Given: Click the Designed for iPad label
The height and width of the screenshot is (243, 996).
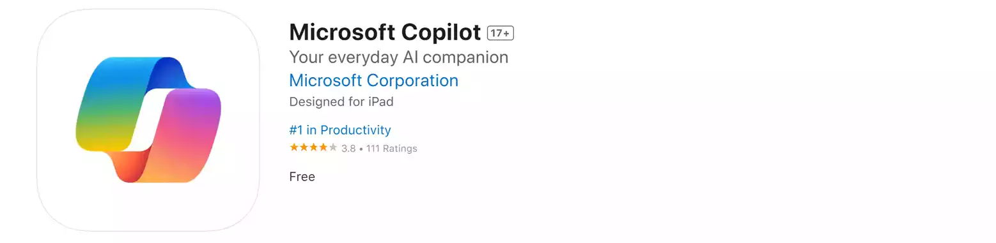Looking at the screenshot, I should point(341,102).
